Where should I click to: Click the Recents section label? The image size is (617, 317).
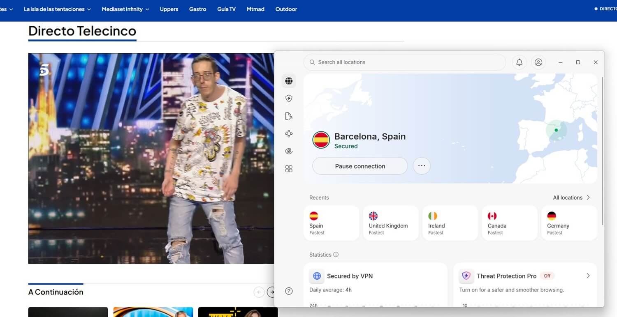(319, 198)
